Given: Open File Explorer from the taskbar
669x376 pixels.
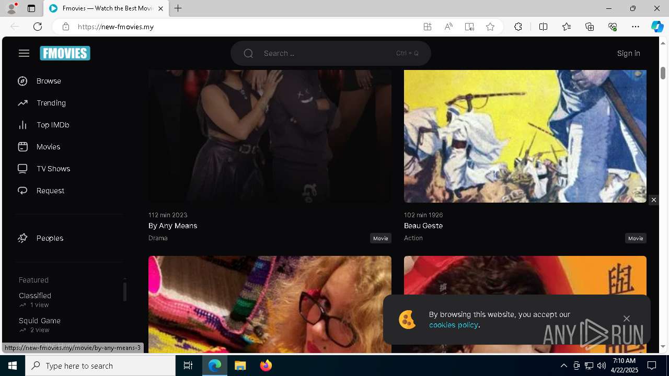Looking at the screenshot, I should (x=240, y=366).
